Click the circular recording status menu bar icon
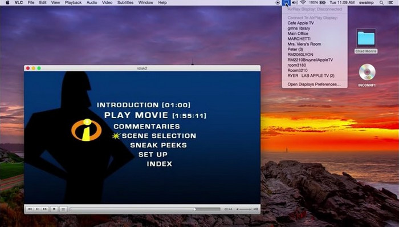This screenshot has height=227, width=399. point(278,2)
